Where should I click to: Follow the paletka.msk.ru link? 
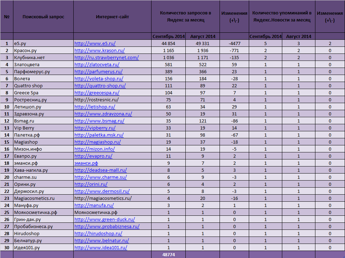[99, 135]
